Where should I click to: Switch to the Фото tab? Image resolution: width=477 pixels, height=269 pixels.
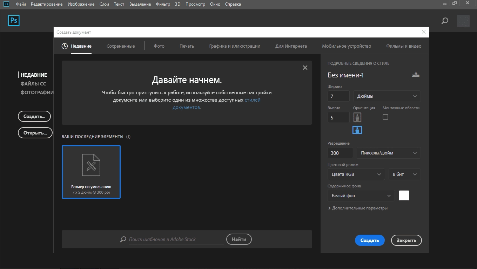[x=159, y=46]
